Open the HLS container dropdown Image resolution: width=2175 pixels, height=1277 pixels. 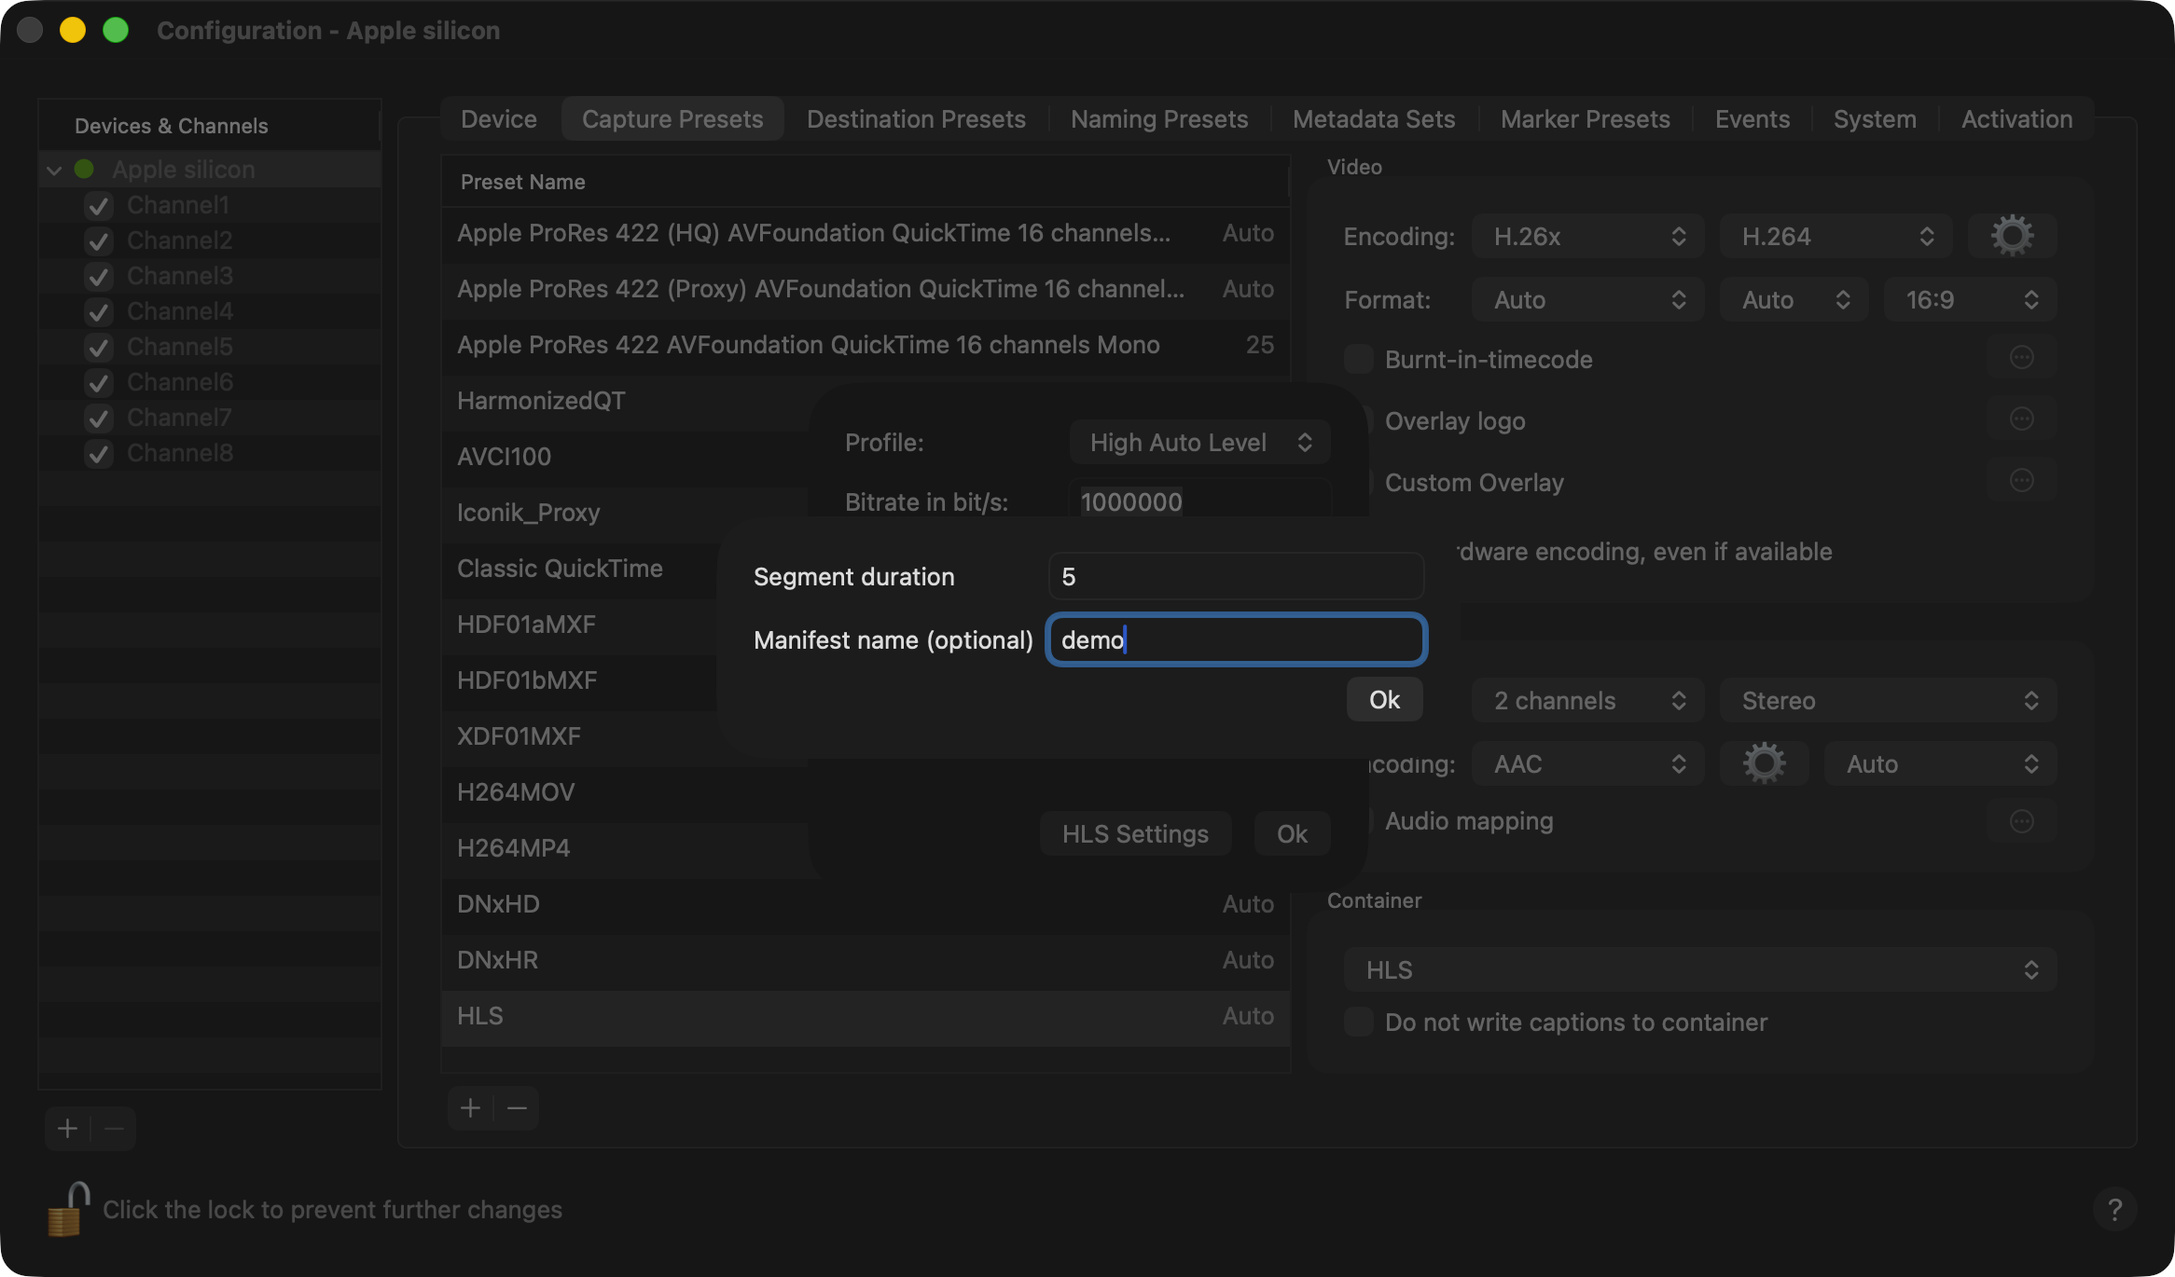tap(1700, 969)
